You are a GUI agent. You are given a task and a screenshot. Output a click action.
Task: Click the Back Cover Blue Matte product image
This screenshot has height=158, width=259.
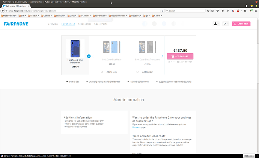[112, 47]
